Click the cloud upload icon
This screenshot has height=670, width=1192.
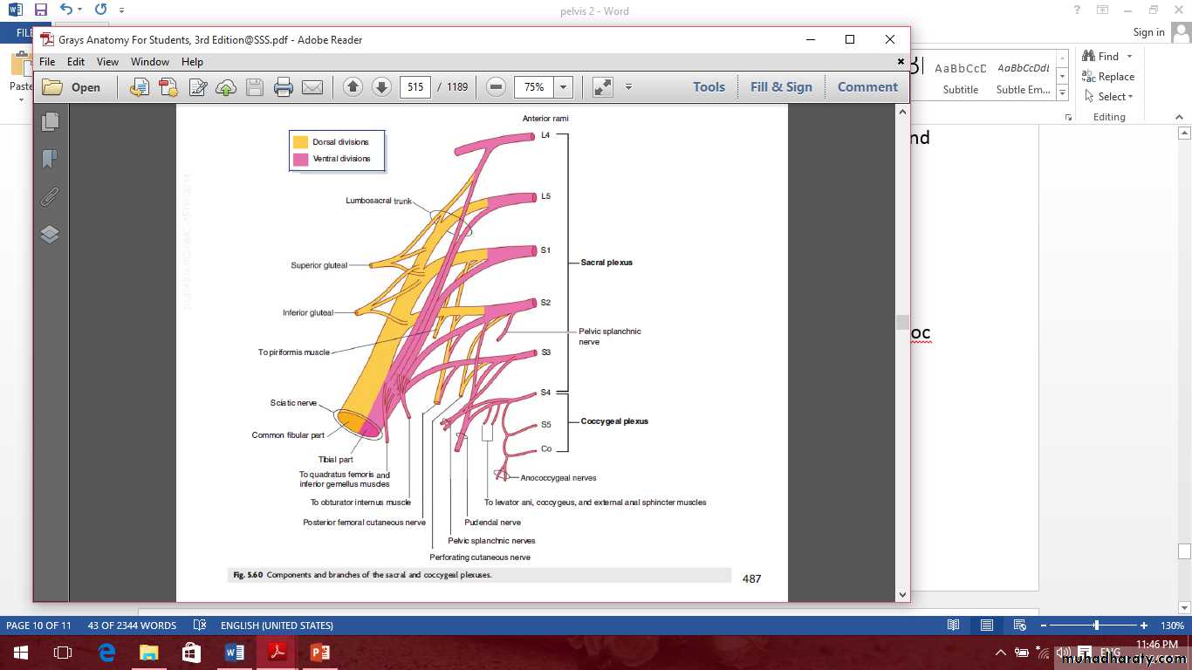(226, 87)
